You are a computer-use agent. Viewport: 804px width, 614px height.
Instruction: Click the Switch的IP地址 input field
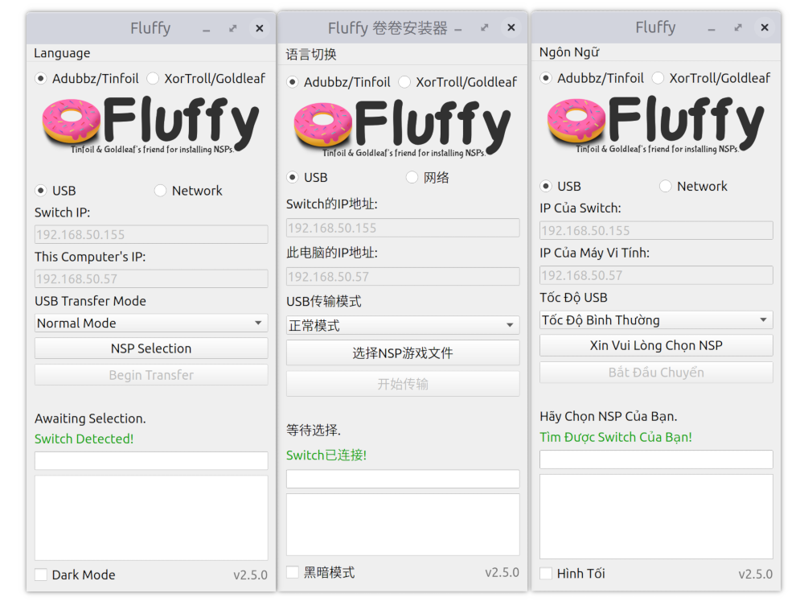click(x=403, y=228)
